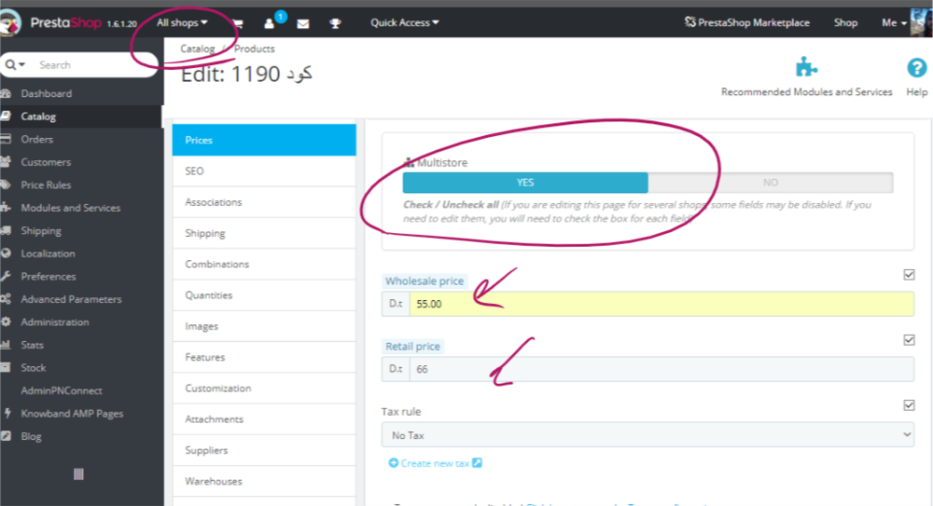Open the messages envelope icon
Viewport: 933px width, 506px height.
click(303, 24)
